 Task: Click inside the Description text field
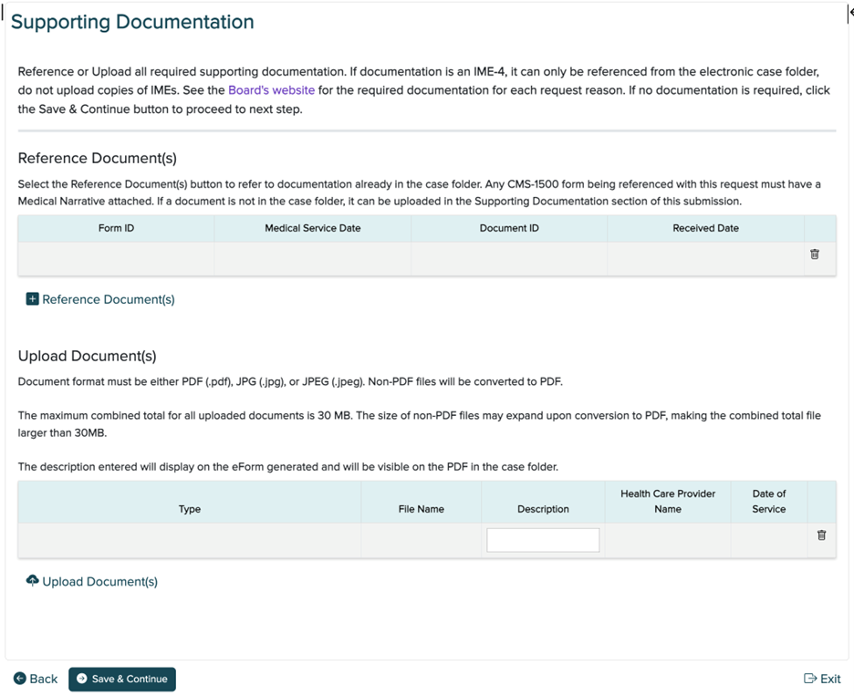(543, 539)
